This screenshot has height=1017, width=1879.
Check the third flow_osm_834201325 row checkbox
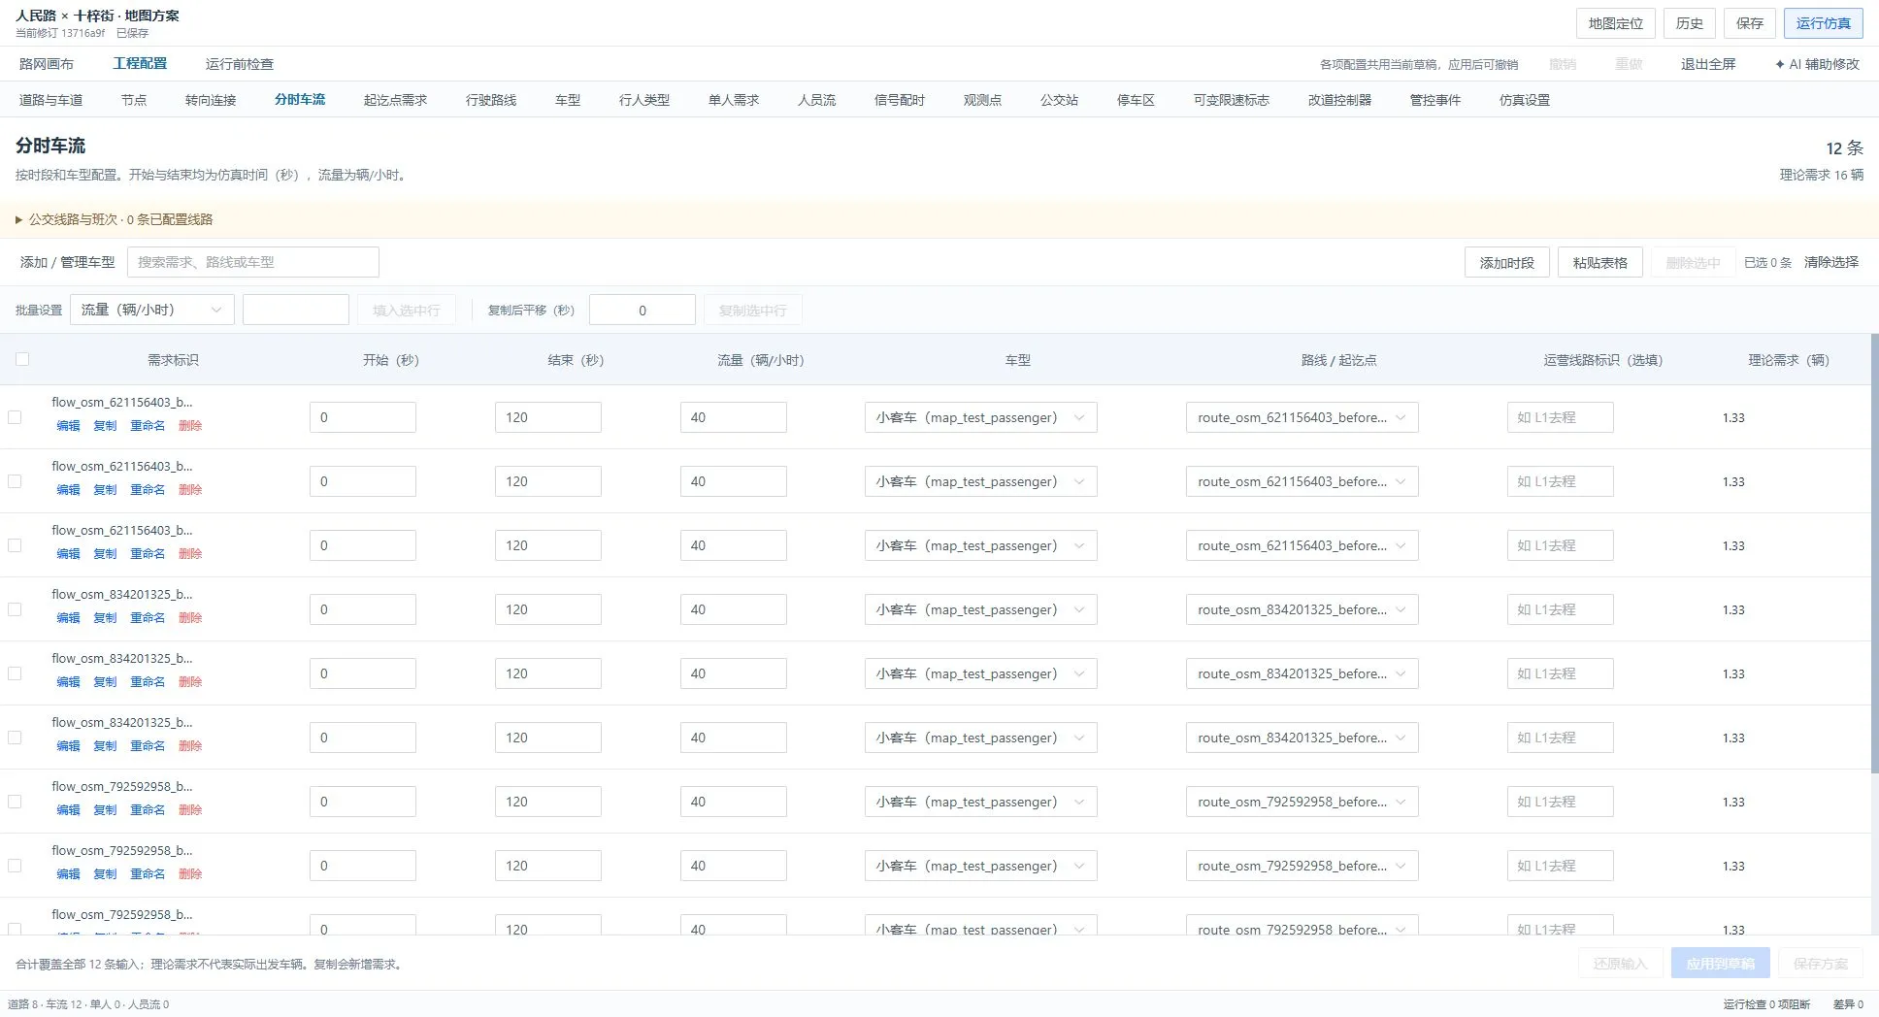pyautogui.click(x=15, y=738)
